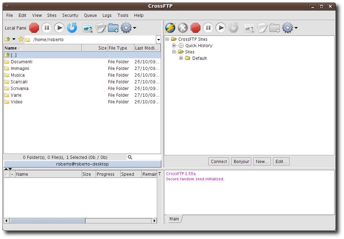Click the play icon in remote toolbar

[221, 28]
